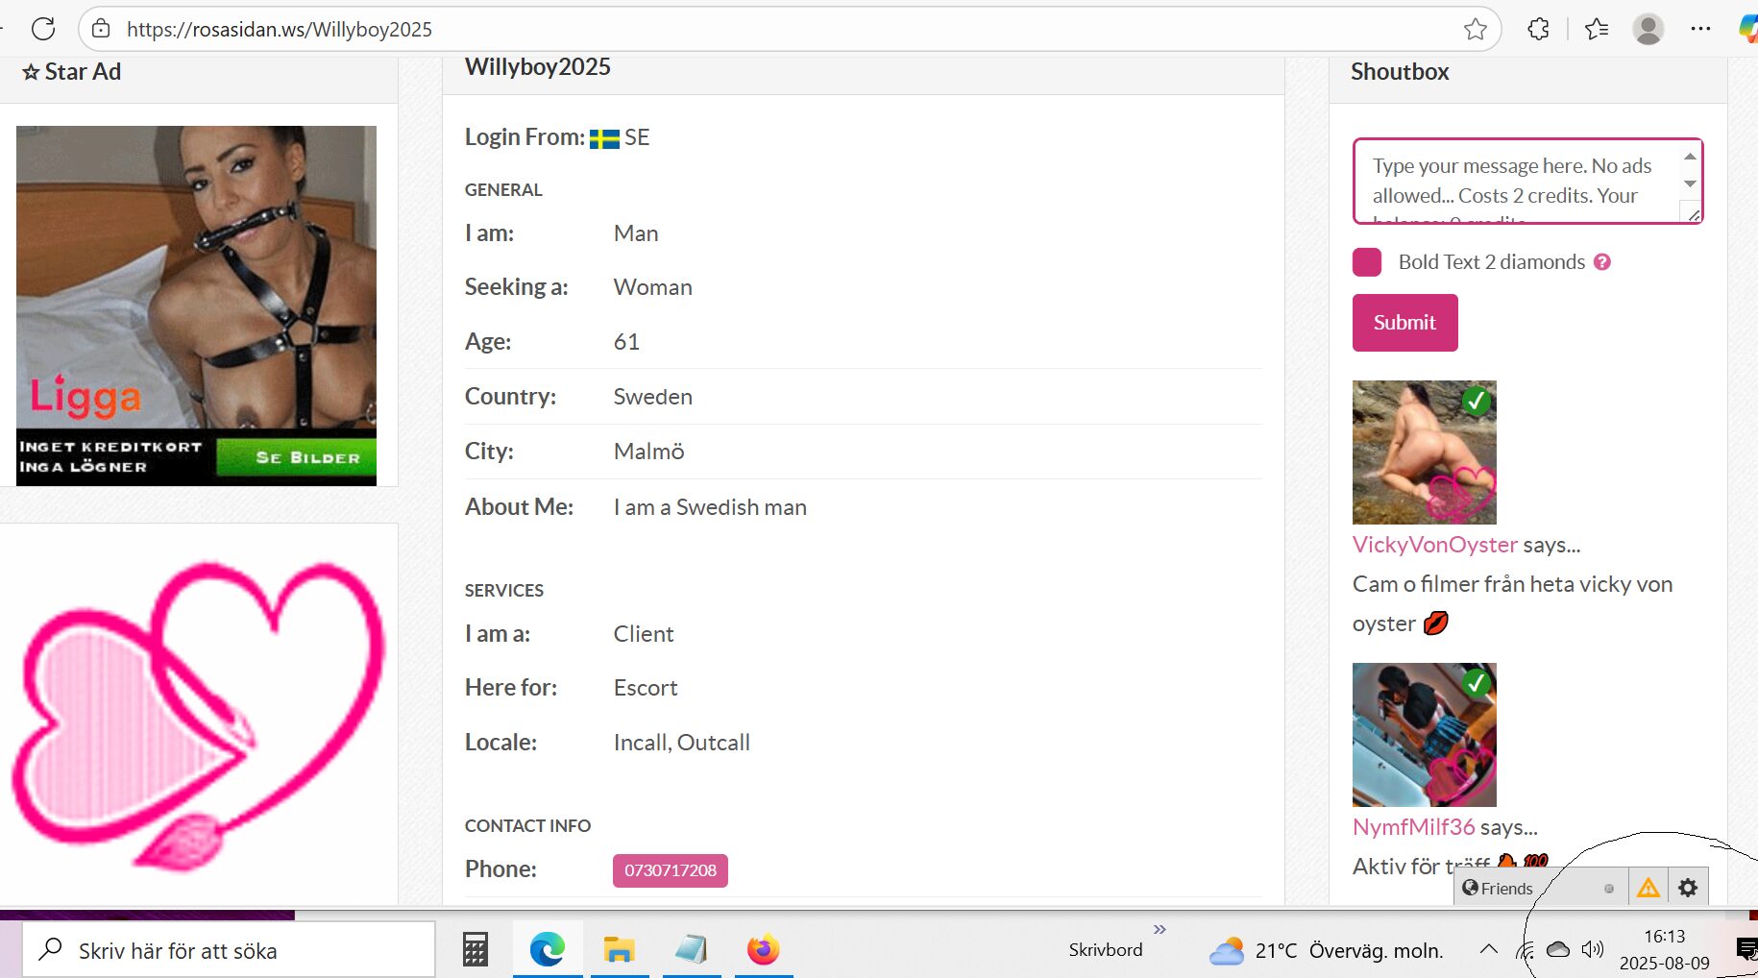1758x978 pixels.
Task: Open VickyVonOyster profile link
Action: tap(1434, 545)
